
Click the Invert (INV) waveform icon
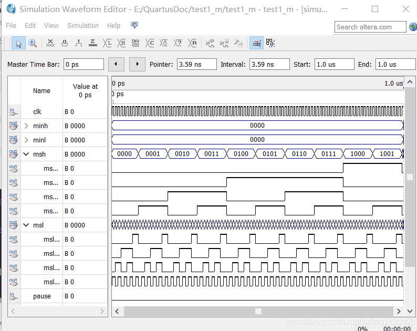135,43
